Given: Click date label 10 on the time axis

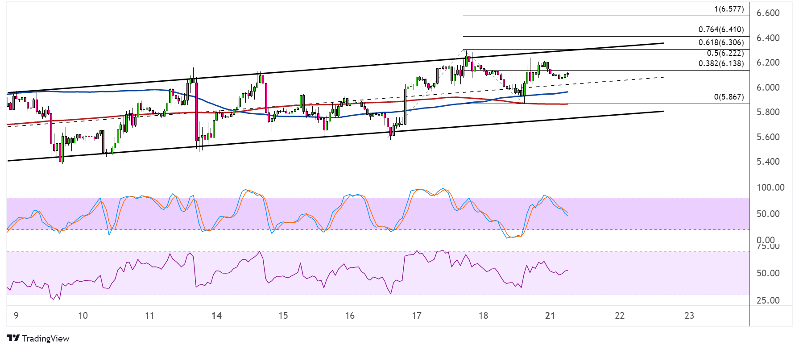Looking at the screenshot, I should coord(83,316).
